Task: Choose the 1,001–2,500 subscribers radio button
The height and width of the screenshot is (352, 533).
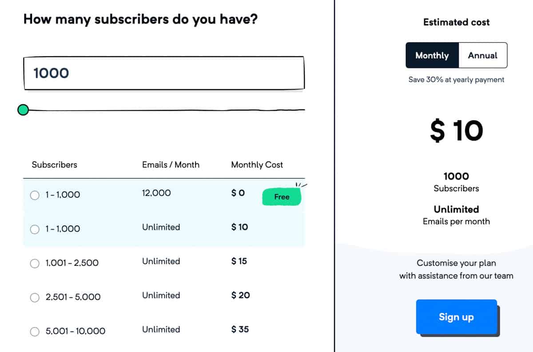Action: tap(35, 264)
